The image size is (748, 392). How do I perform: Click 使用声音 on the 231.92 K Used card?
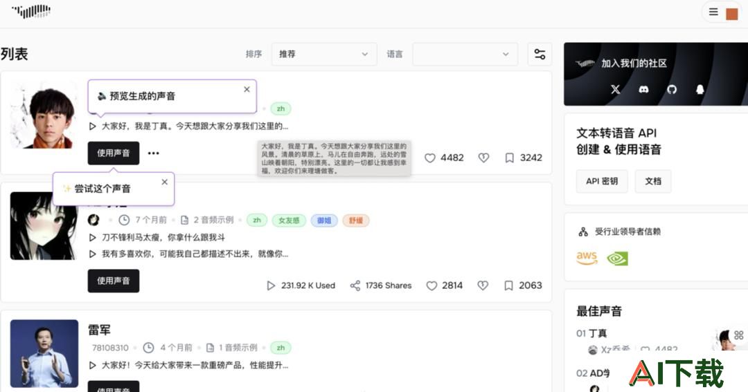point(114,281)
